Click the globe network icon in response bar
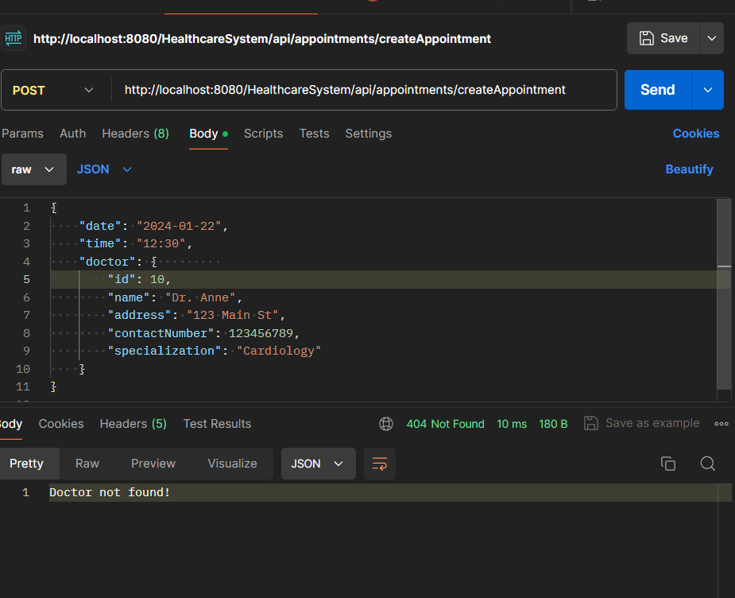Image resolution: width=735 pixels, height=598 pixels. pos(386,424)
